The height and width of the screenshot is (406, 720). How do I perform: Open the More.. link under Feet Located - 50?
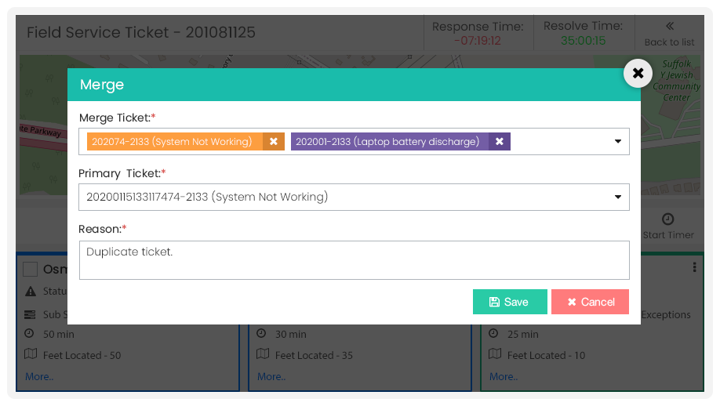pos(39,377)
